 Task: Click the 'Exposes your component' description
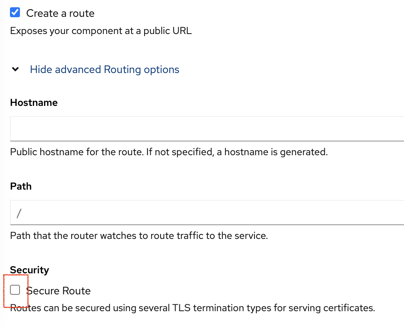tap(101, 31)
